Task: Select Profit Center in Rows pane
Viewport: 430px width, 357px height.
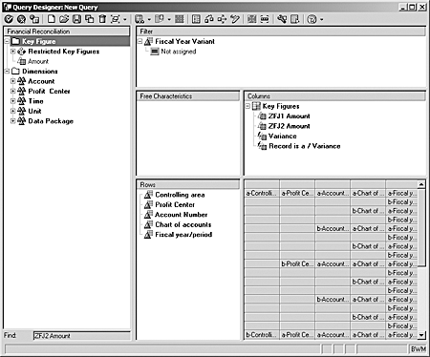Action: coord(175,204)
